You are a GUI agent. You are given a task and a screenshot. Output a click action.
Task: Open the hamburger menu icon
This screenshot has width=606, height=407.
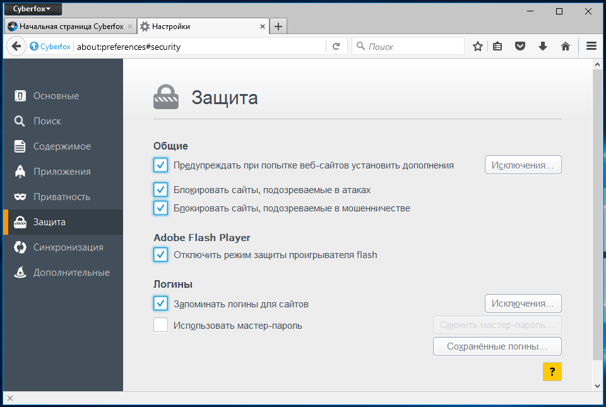pos(591,46)
